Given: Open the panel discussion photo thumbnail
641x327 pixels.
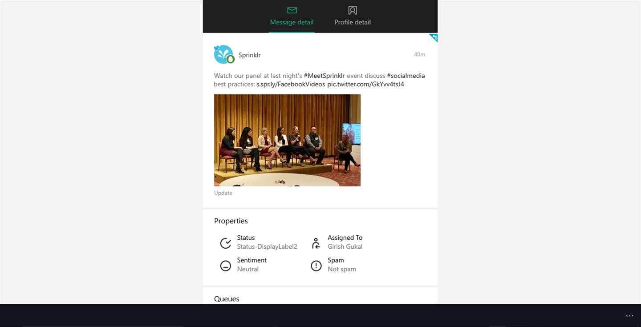Looking at the screenshot, I should pos(287,140).
